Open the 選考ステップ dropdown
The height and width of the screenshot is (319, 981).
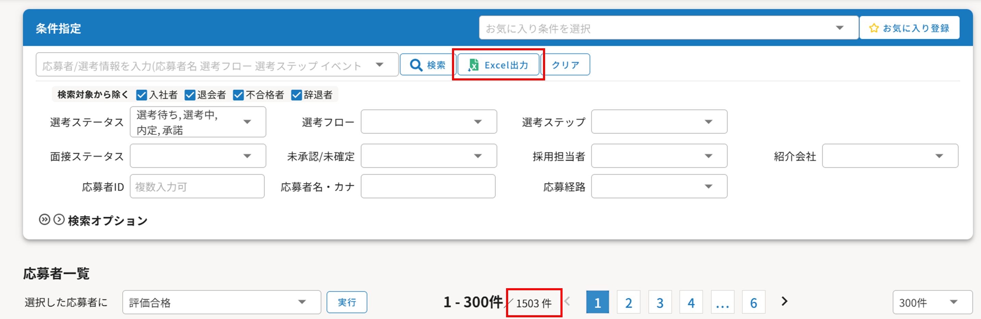[x=659, y=122]
